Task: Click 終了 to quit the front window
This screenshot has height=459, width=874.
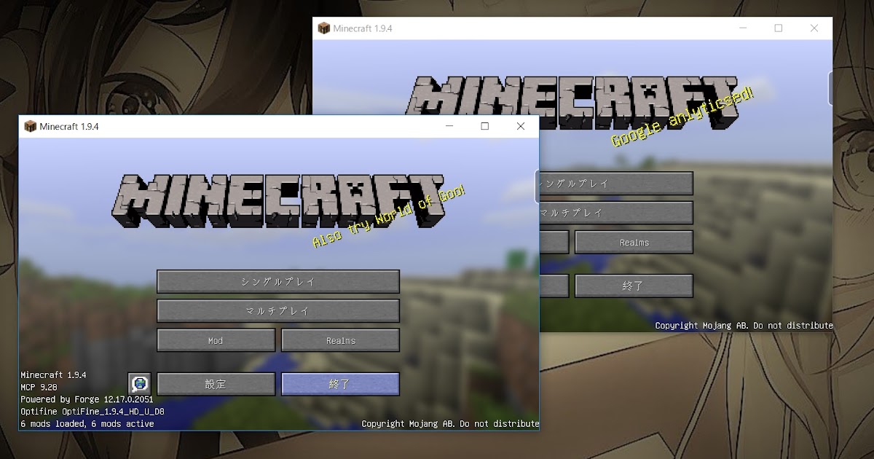Action: point(340,384)
